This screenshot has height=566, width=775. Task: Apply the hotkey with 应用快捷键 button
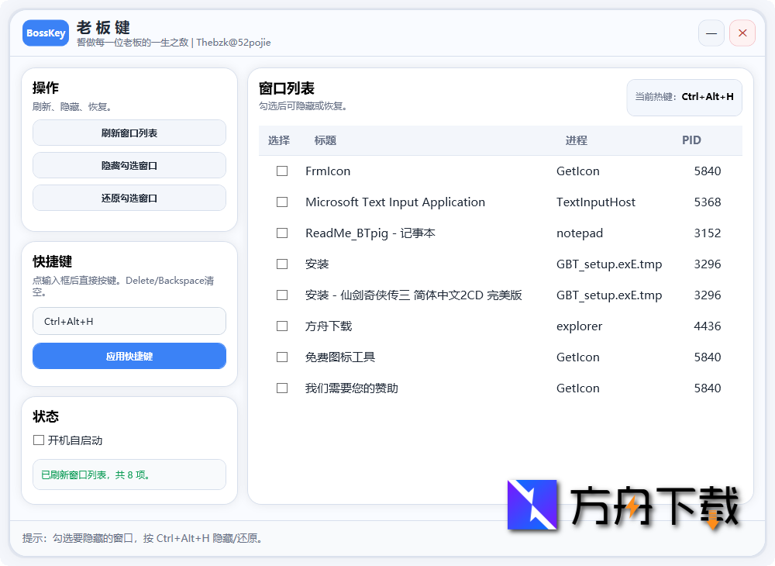click(x=129, y=356)
